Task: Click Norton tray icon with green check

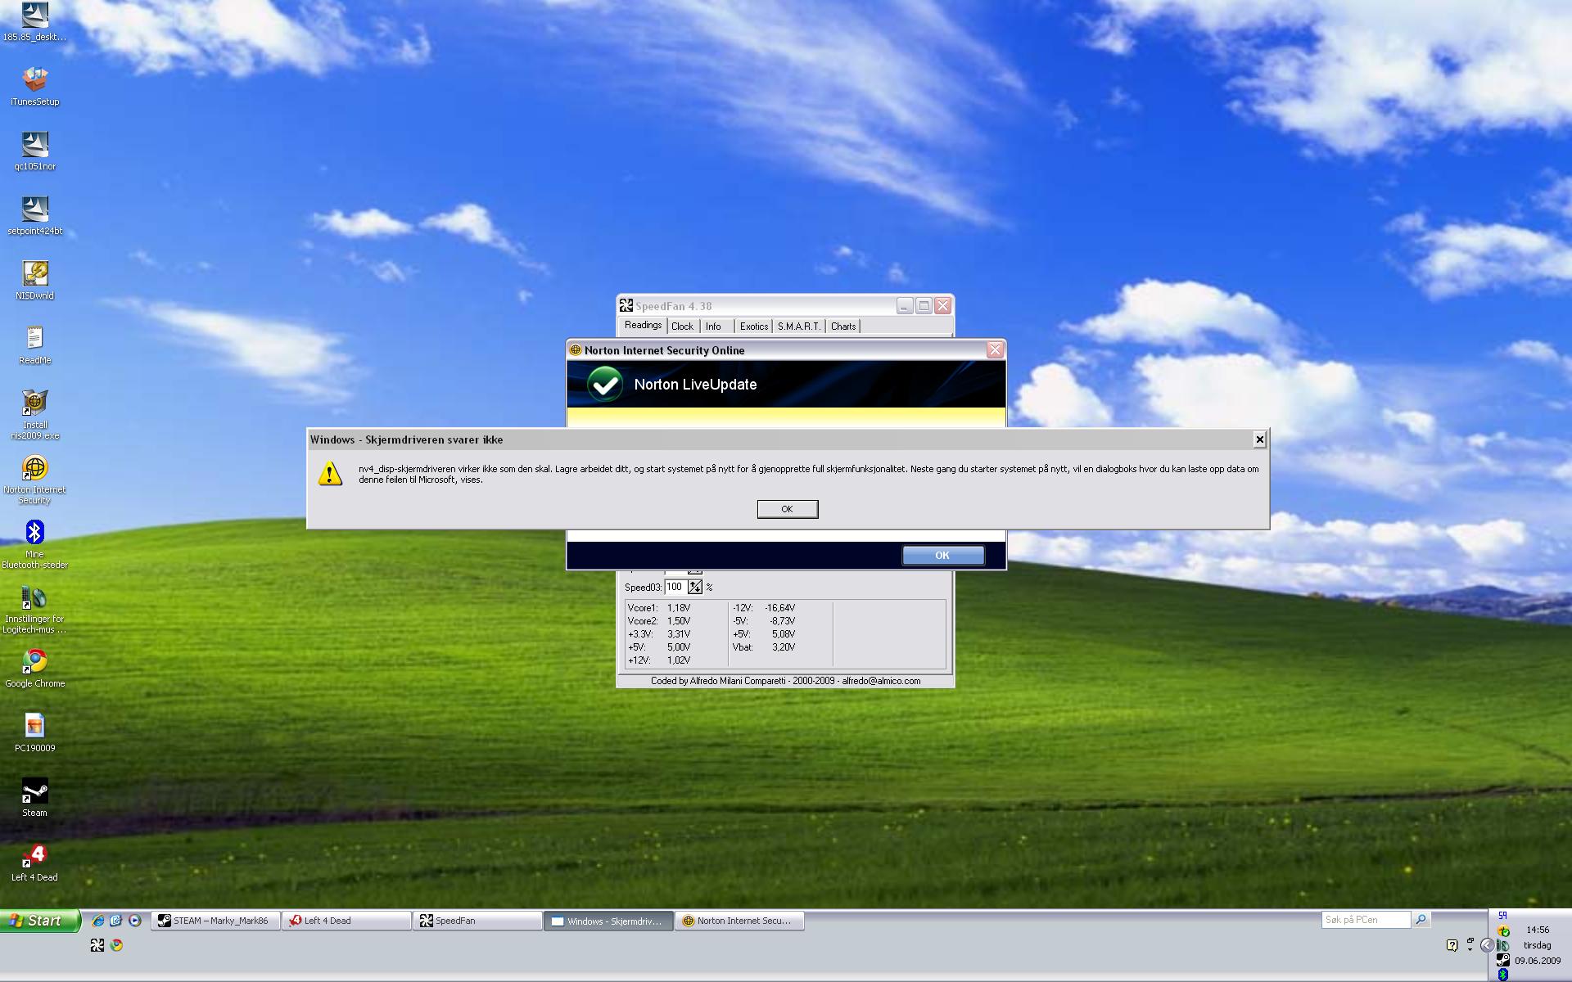Action: point(1503,930)
